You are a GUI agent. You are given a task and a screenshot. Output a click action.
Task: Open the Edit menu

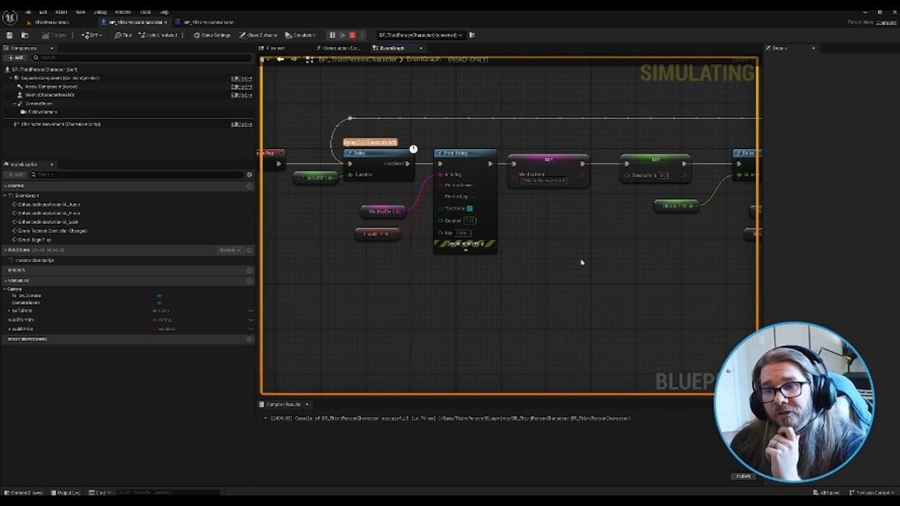44,12
